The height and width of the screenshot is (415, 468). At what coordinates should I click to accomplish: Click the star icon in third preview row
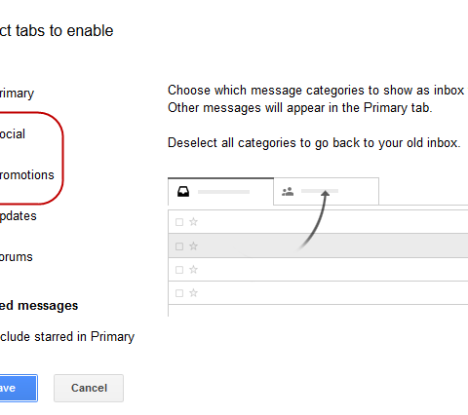click(193, 270)
